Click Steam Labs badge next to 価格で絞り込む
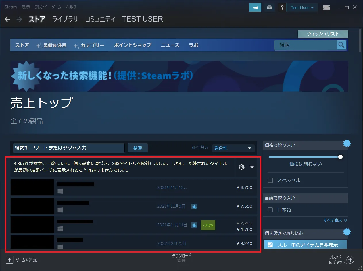 347,143
